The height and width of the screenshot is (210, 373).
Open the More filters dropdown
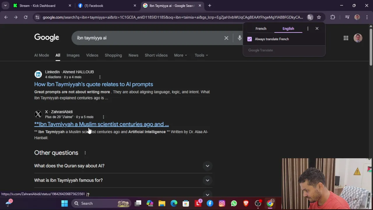click(x=180, y=55)
